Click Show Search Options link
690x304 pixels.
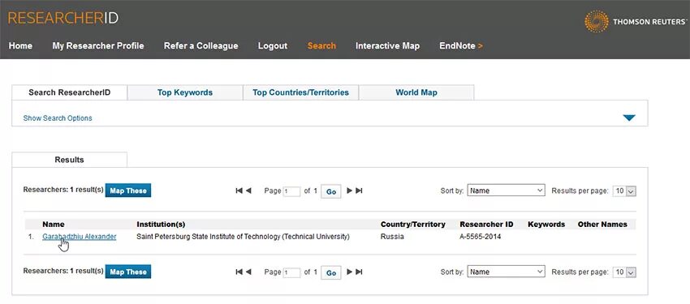coord(58,118)
